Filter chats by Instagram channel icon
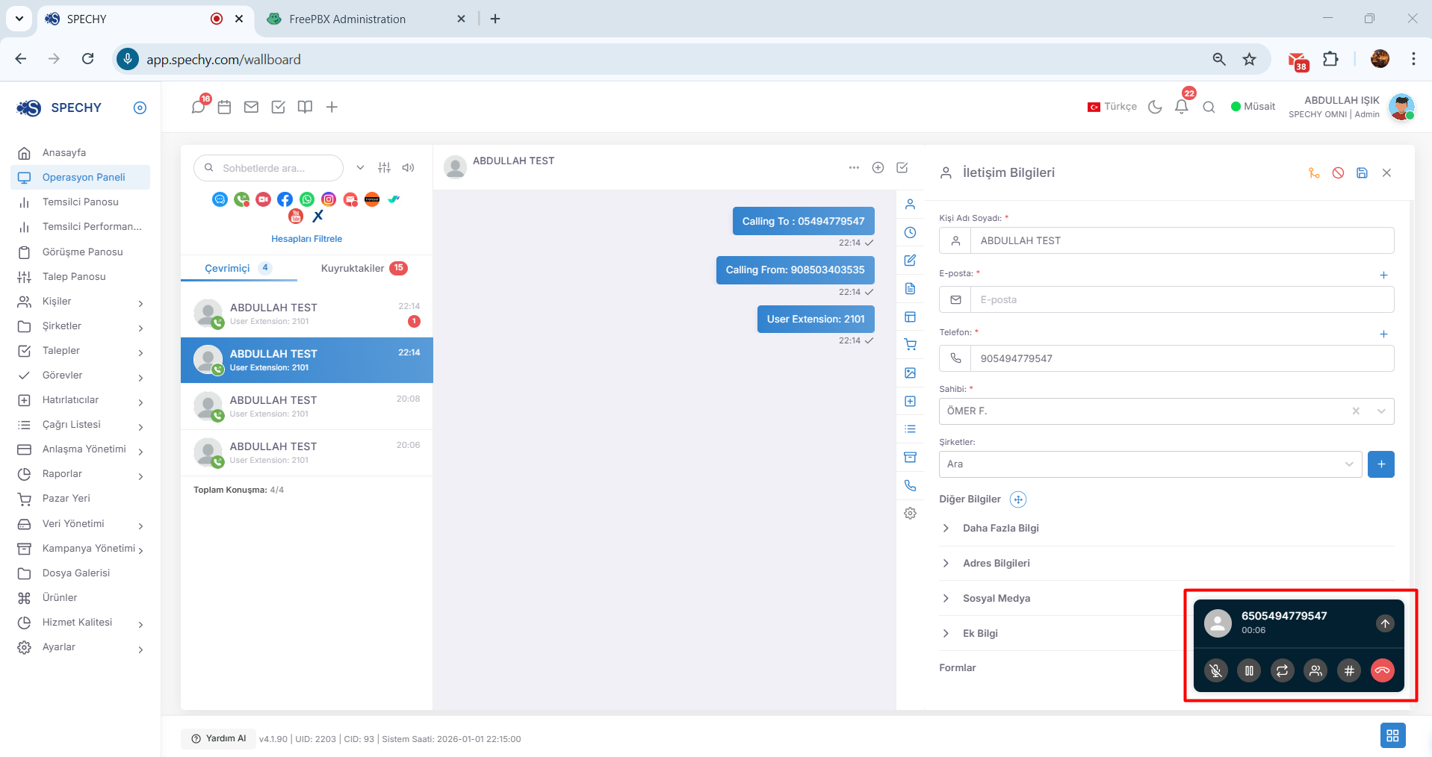The width and height of the screenshot is (1432, 757). [329, 199]
